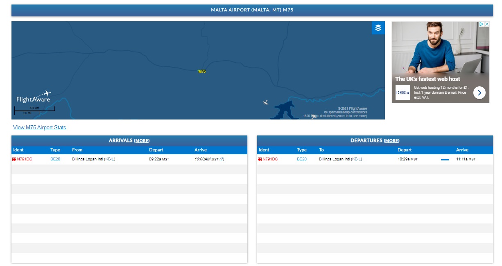Open KBIL airport link in arrivals row
This screenshot has width=502, height=266.
tap(109, 159)
